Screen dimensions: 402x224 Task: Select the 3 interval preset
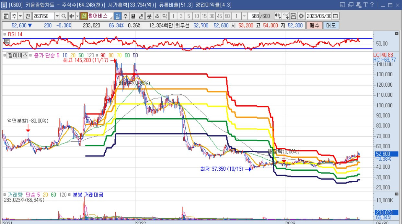[181, 16]
